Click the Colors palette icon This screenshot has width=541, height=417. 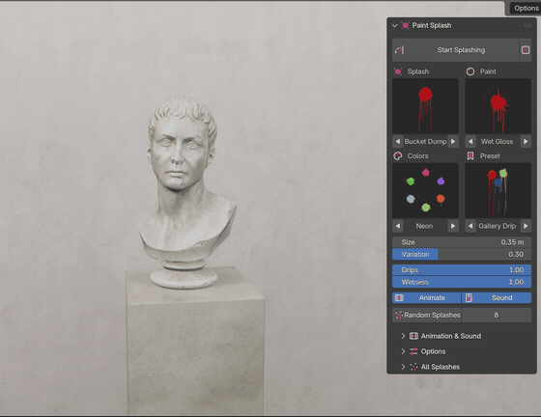(x=398, y=155)
